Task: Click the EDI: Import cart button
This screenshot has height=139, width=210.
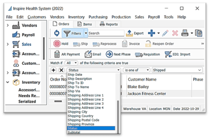Action: click(178, 54)
